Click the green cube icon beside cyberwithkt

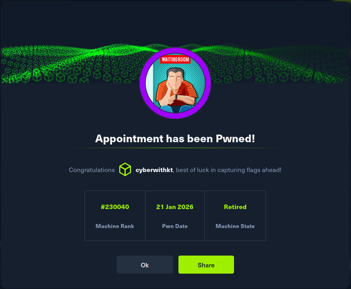pos(125,169)
